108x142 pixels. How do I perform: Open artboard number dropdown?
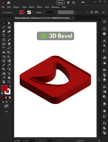click(54, 141)
